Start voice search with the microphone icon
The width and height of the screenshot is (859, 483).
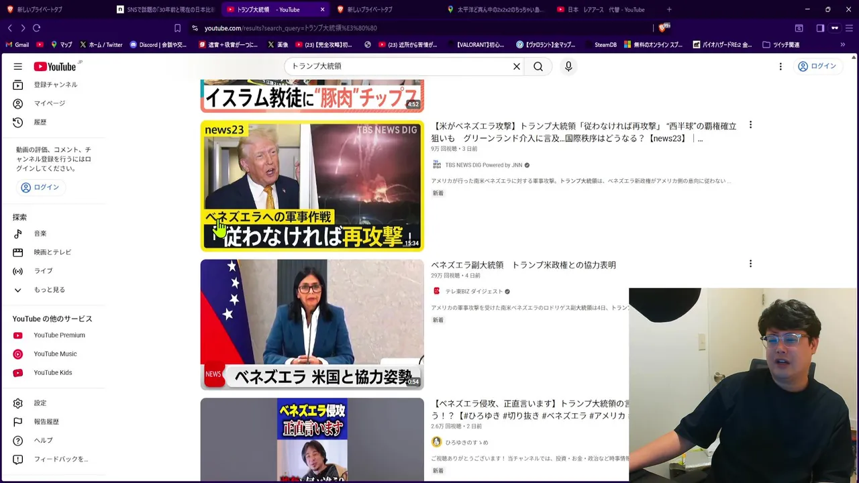(568, 66)
